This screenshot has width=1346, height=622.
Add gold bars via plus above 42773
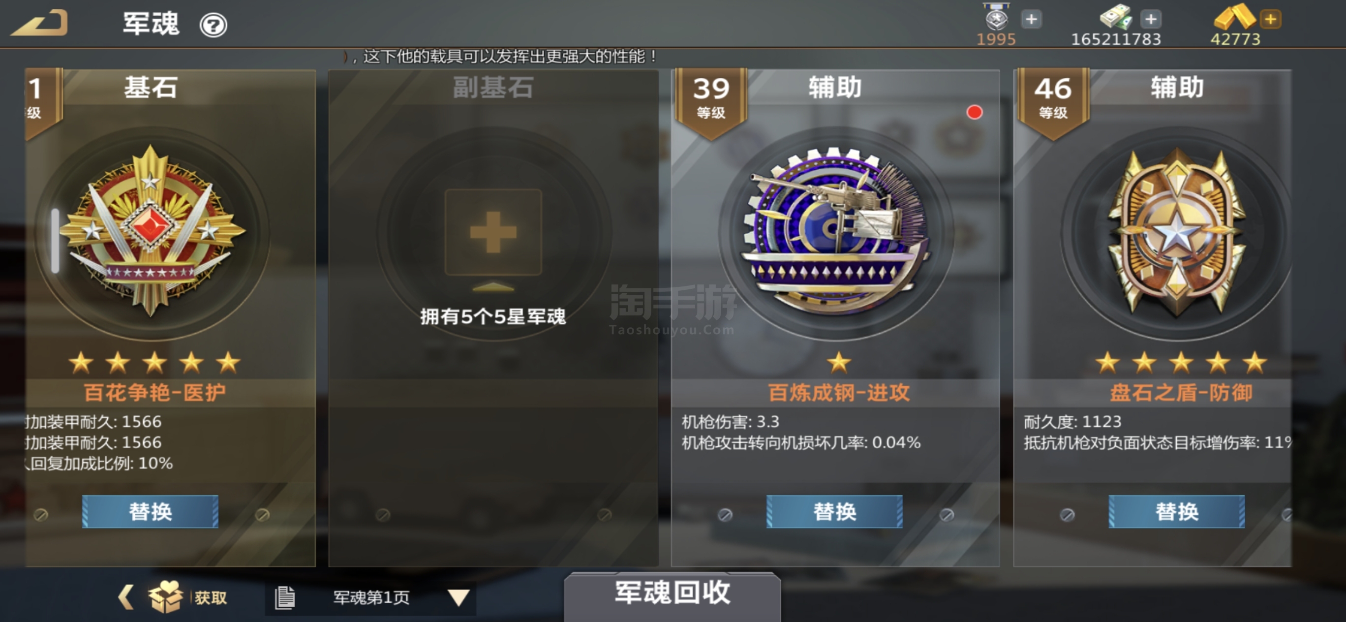pyautogui.click(x=1271, y=19)
